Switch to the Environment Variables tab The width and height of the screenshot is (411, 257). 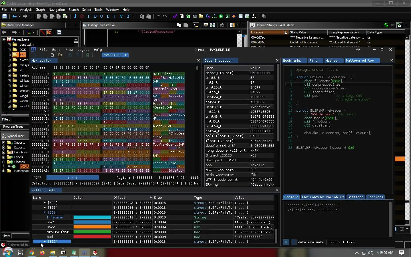(323, 197)
